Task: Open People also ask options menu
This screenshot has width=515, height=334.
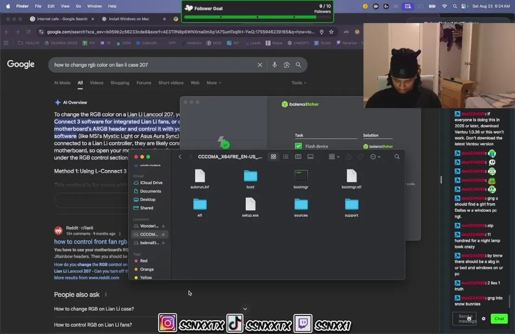Action: click(x=106, y=295)
